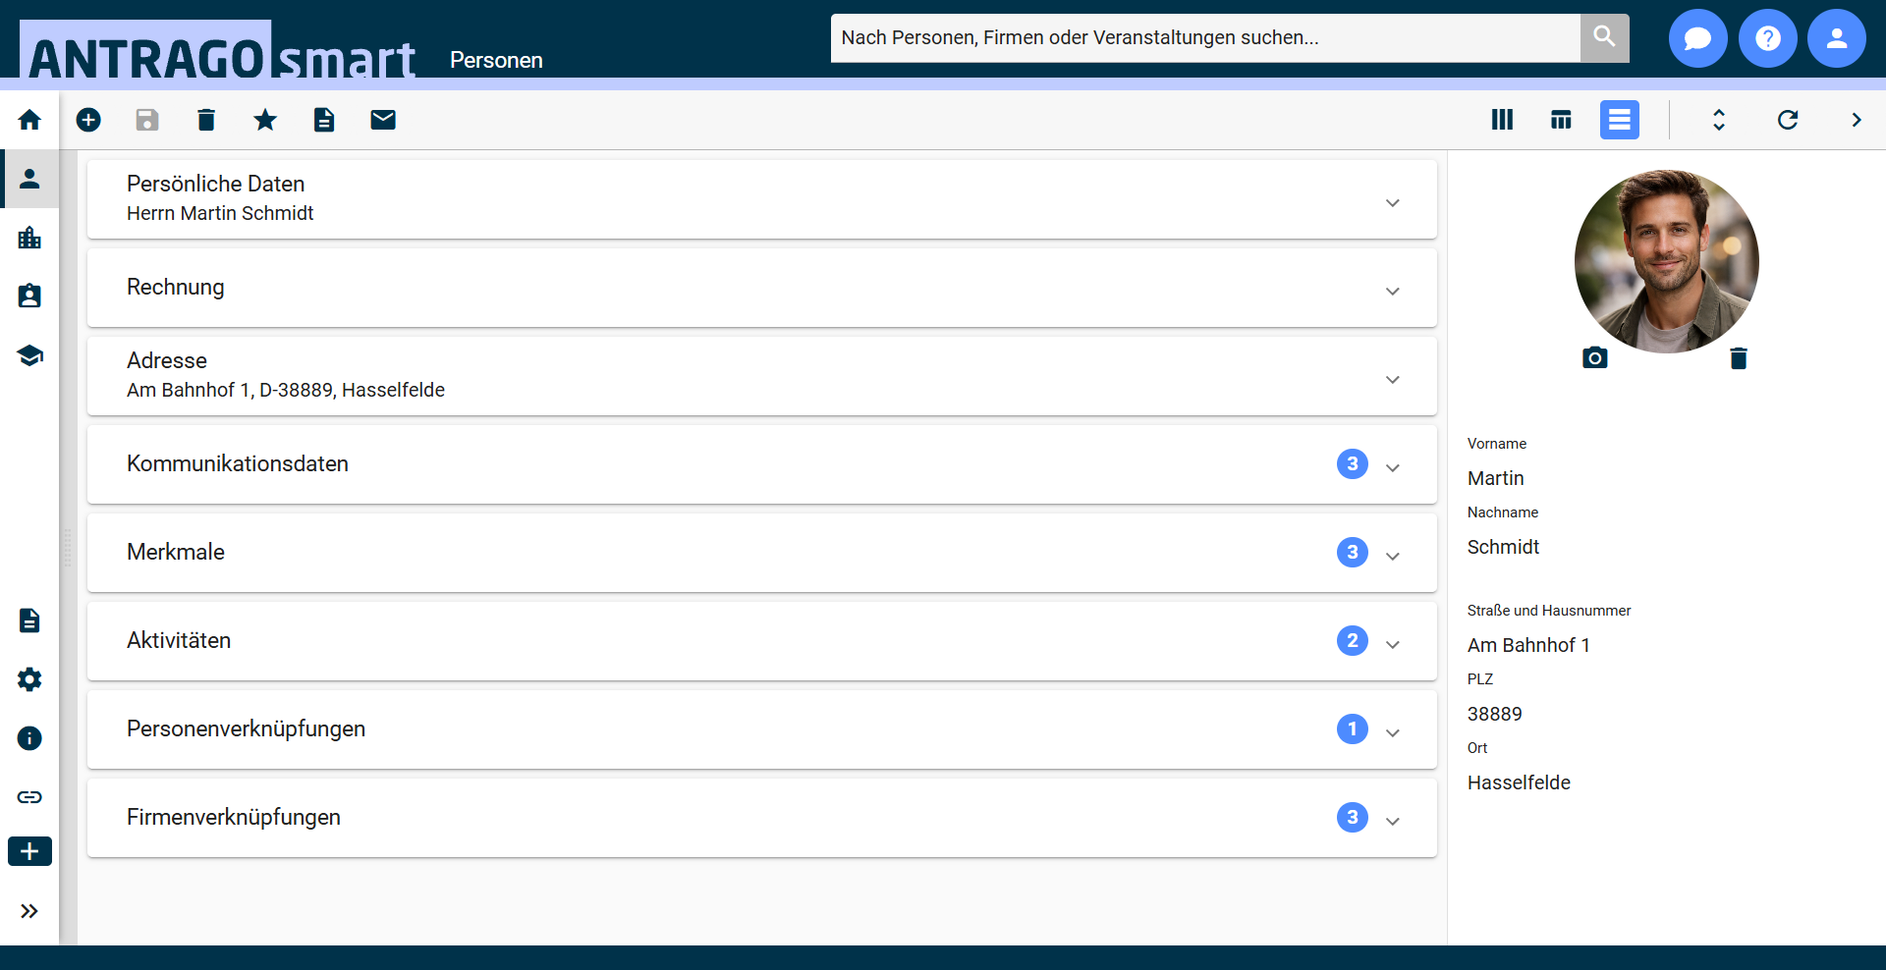Switch to column layout view
Viewport: 1886px width, 970px height.
pos(1502,120)
